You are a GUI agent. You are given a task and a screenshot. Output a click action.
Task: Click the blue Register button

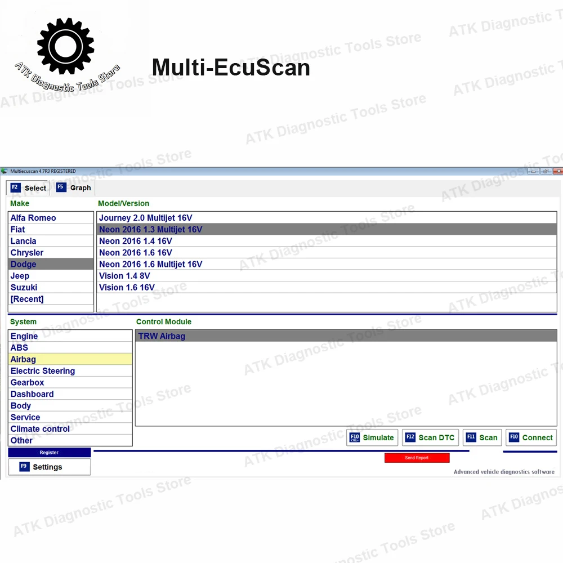click(49, 453)
